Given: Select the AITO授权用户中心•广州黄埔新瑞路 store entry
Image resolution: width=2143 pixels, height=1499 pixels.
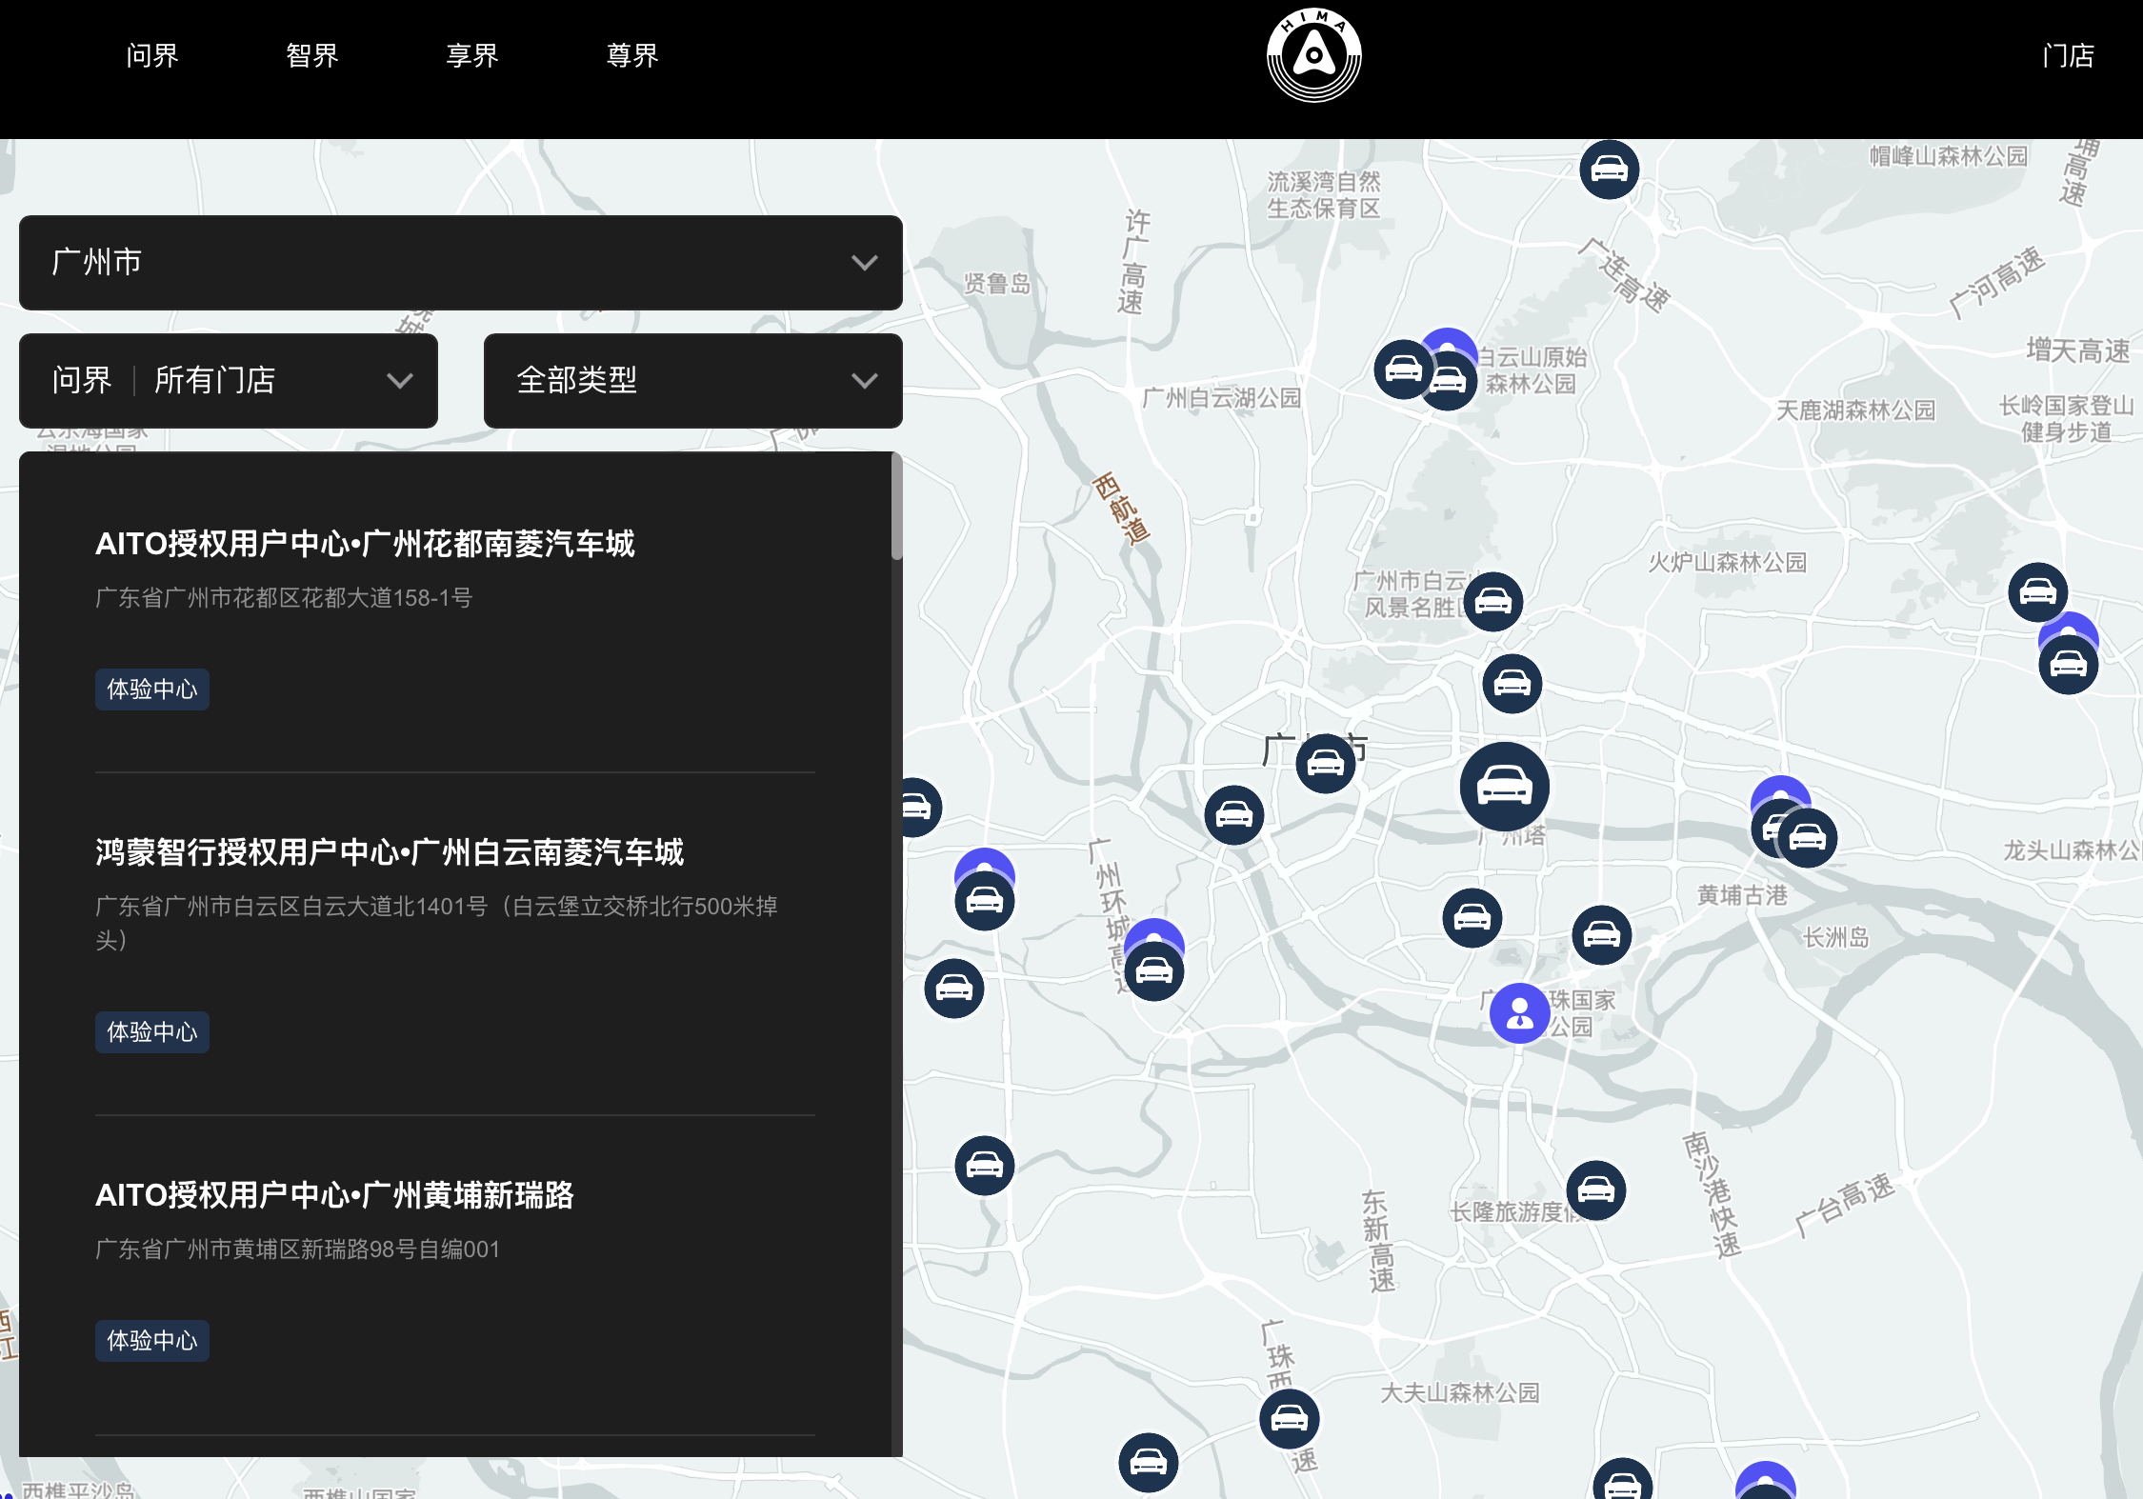Looking at the screenshot, I should [334, 1195].
